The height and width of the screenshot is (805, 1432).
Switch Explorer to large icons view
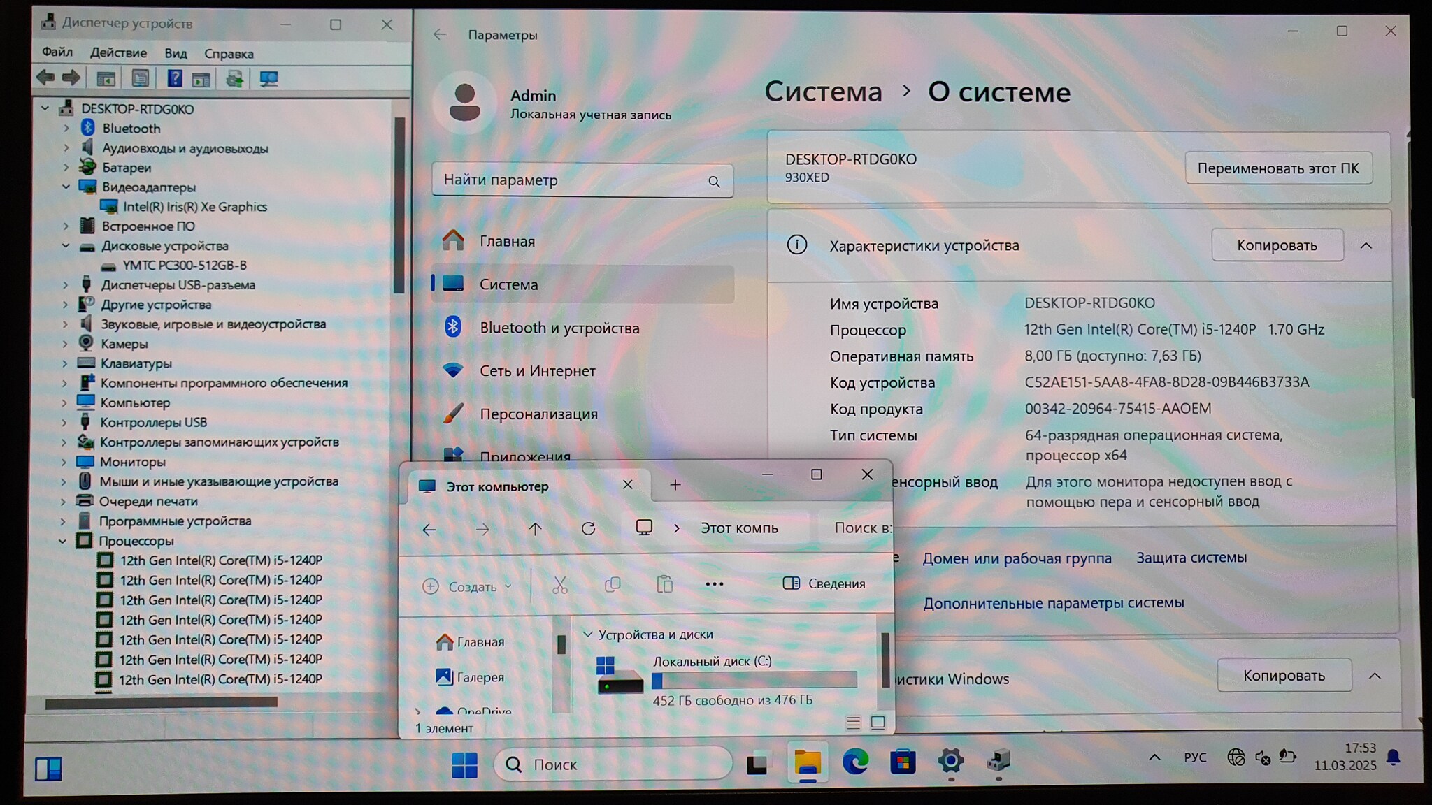tap(878, 723)
